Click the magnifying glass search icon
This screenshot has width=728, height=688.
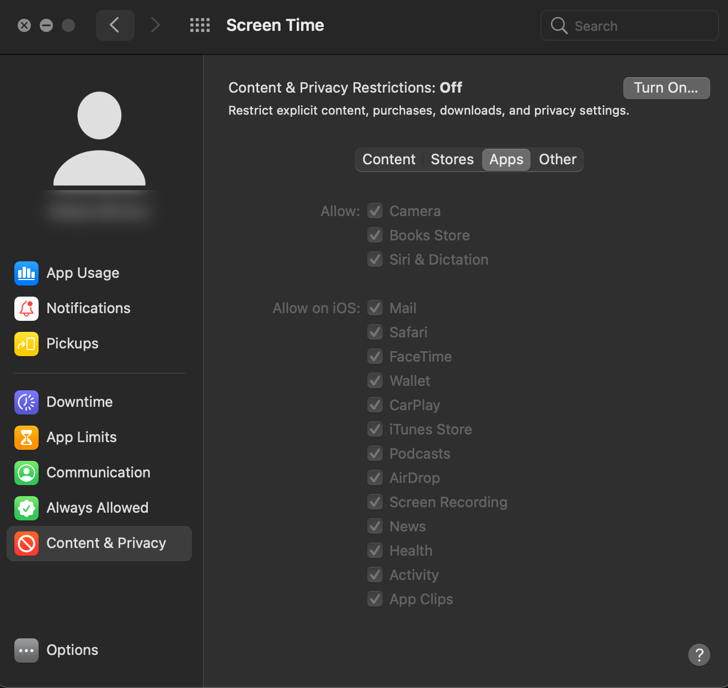[559, 25]
